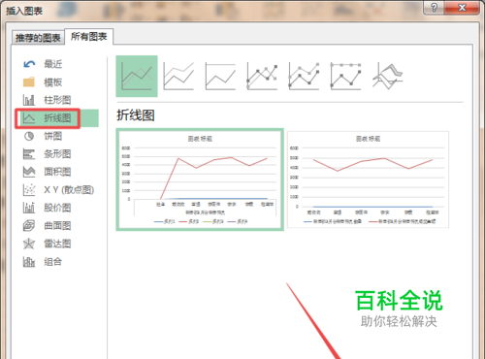Click the scatter icon beside X Y (散点图)
The height and width of the screenshot is (359, 485).
pos(29,190)
